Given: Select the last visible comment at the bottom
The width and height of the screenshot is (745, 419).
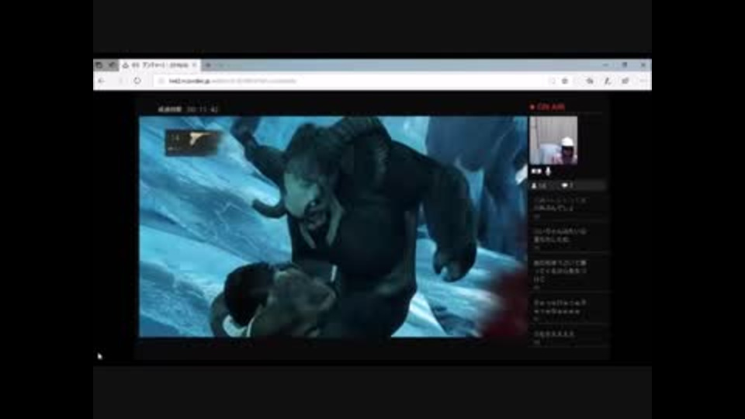Looking at the screenshot, I should [x=567, y=337].
